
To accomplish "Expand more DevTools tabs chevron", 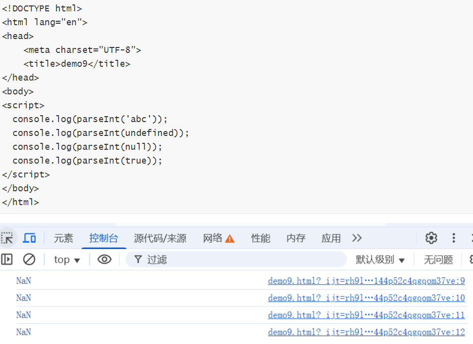I will coord(357,238).
